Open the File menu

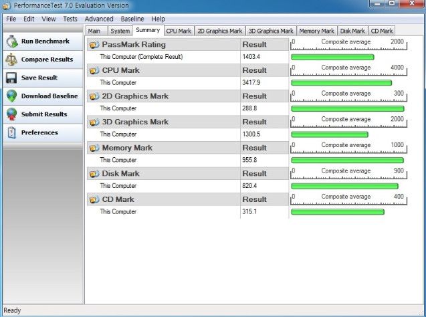tap(11, 19)
